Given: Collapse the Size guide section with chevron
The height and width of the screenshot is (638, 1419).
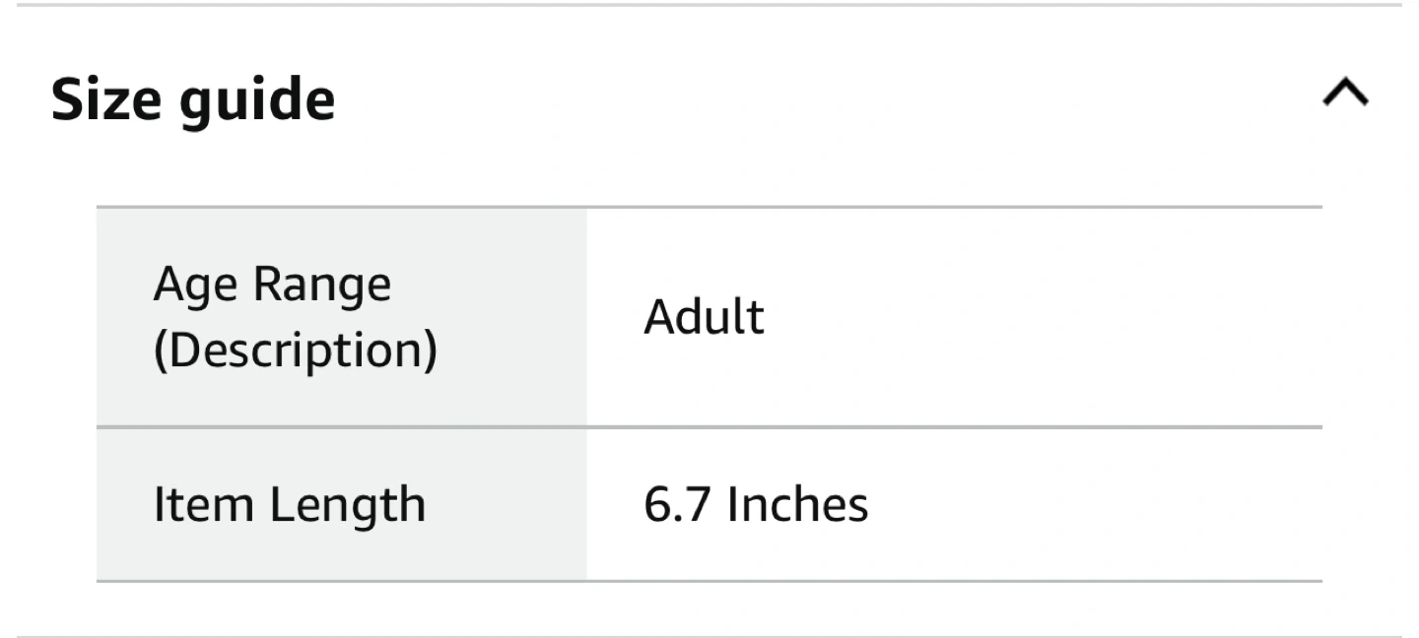Looking at the screenshot, I should [x=1345, y=94].
